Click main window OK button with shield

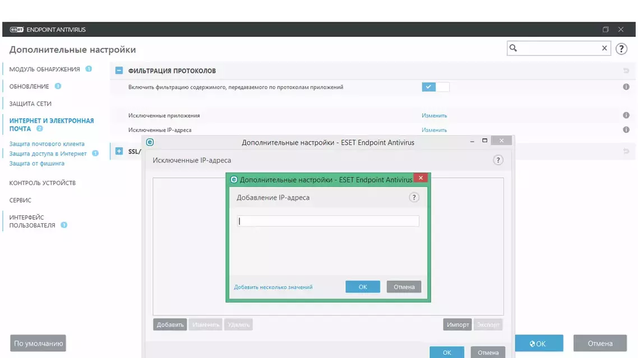click(x=539, y=343)
